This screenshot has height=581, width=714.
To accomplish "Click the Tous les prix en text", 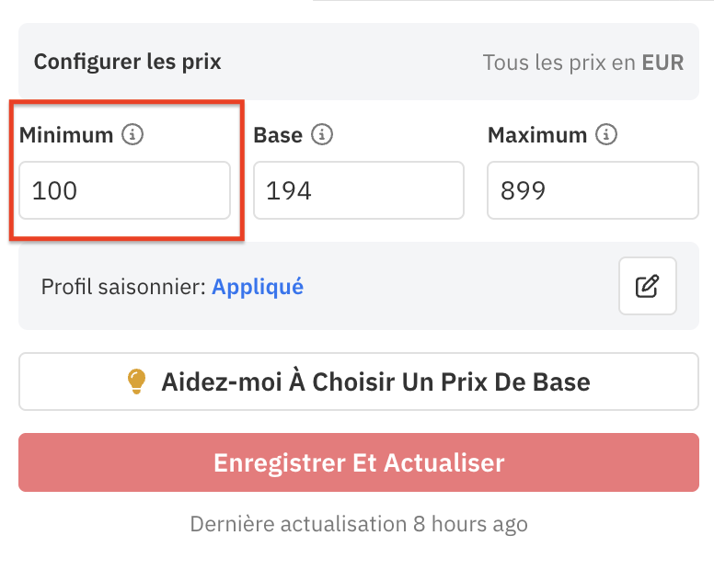I will (x=559, y=63).
